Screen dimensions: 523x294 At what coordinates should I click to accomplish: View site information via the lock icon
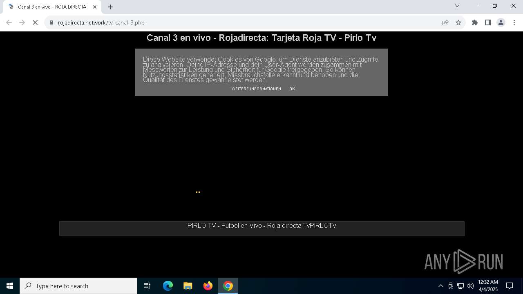point(51,22)
